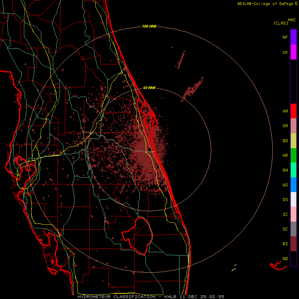Click the '11 DEC 25' date text

[x=193, y=297]
